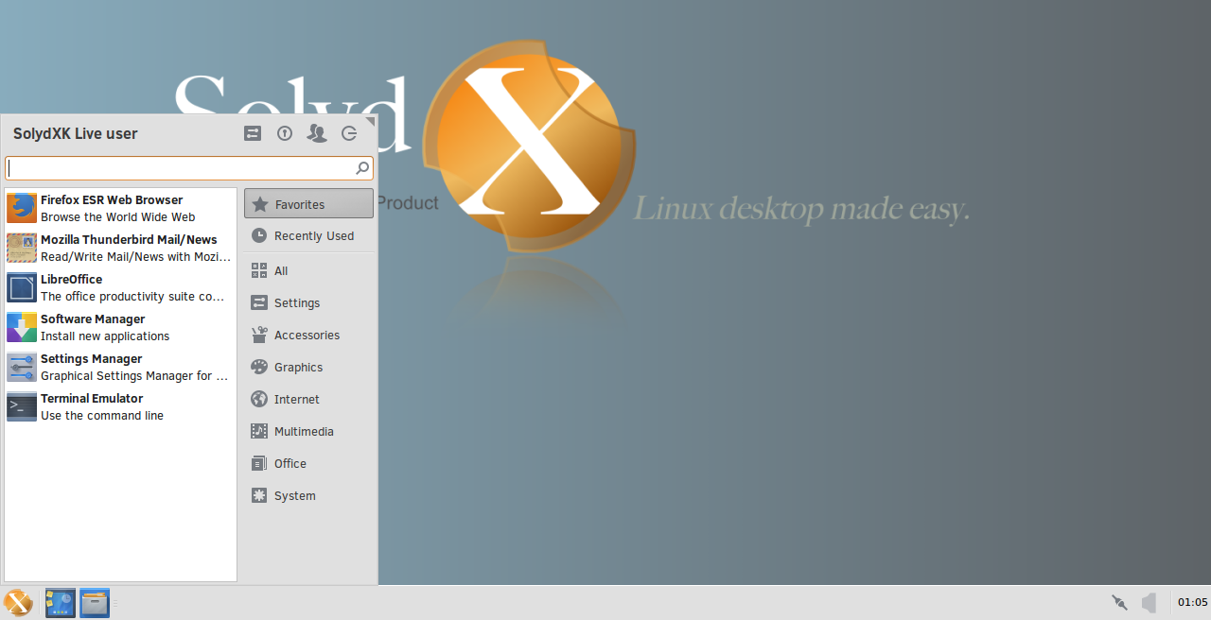The image size is (1211, 620).
Task: Click the show desktop panel launcher
Action: (61, 602)
